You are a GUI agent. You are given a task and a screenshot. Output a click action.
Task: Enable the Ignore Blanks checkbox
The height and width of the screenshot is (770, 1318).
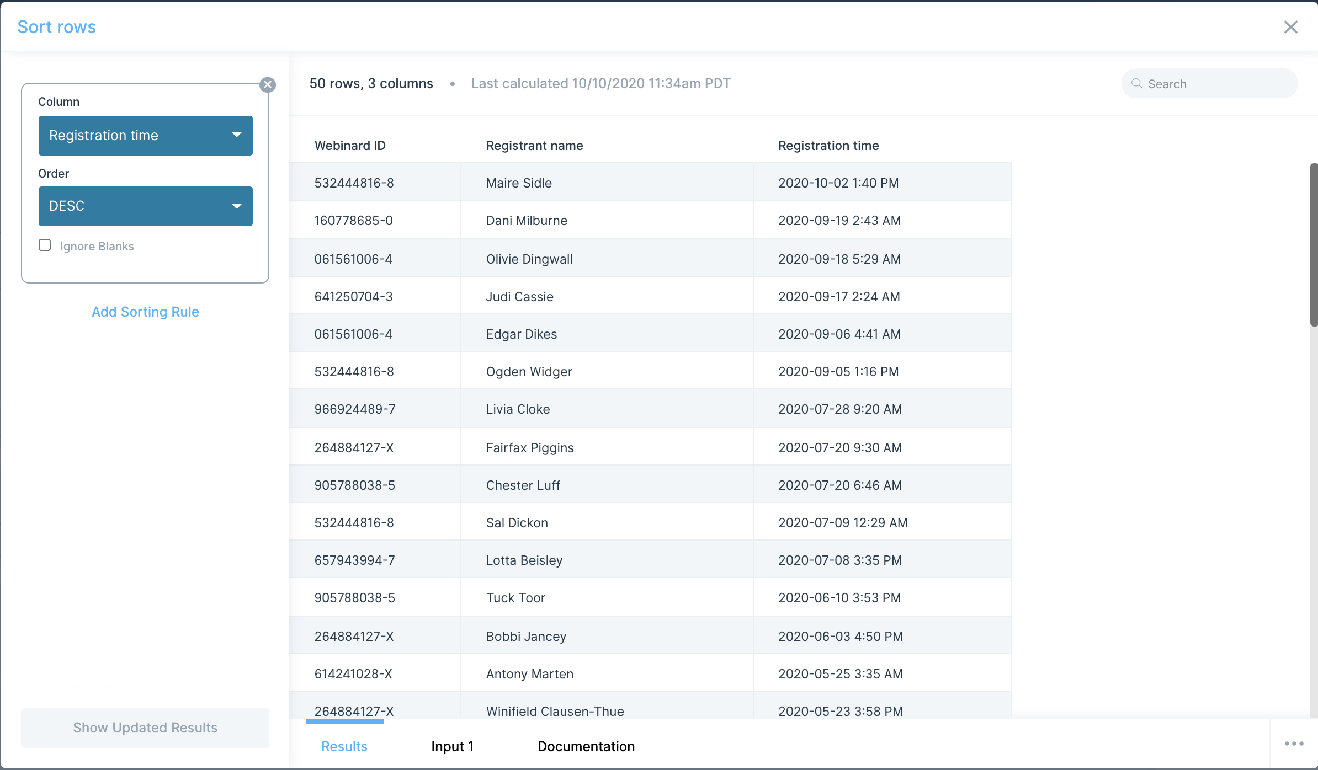pos(45,245)
